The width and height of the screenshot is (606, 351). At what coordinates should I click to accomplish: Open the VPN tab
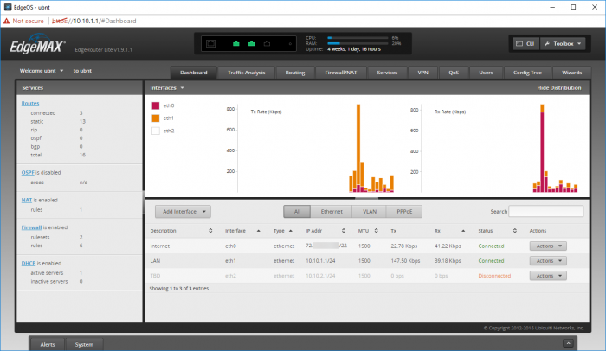coord(423,73)
